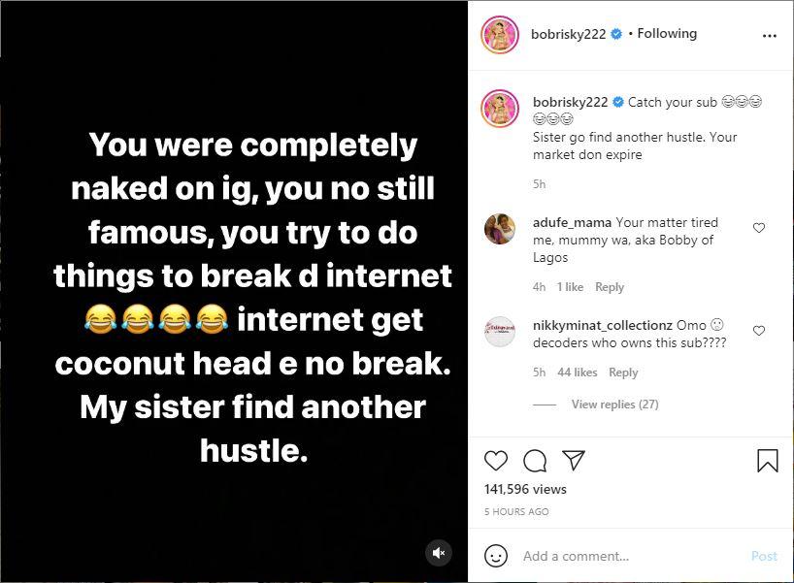This screenshot has height=583, width=794.
Task: Reply to nikkyminat_collectionz's comment
Action: click(x=623, y=372)
